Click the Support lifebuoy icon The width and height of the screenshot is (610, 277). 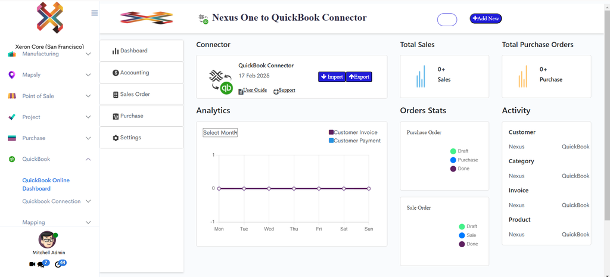click(276, 91)
